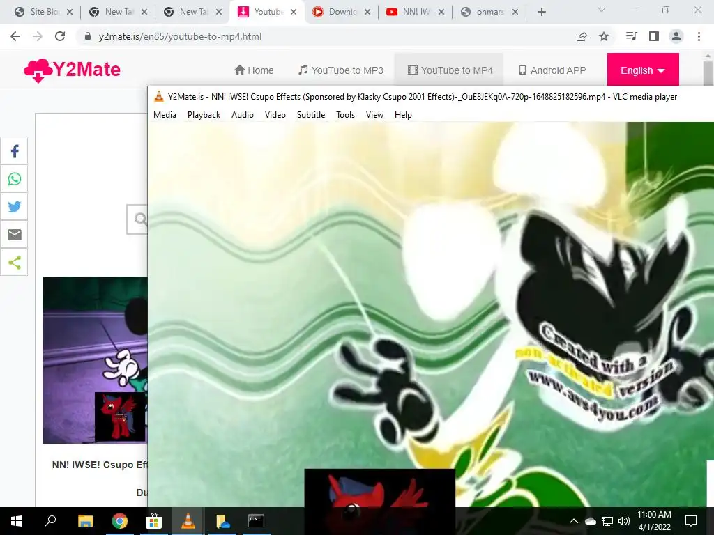
Task: Open the clock showing 11:00 AM
Action: click(x=654, y=521)
